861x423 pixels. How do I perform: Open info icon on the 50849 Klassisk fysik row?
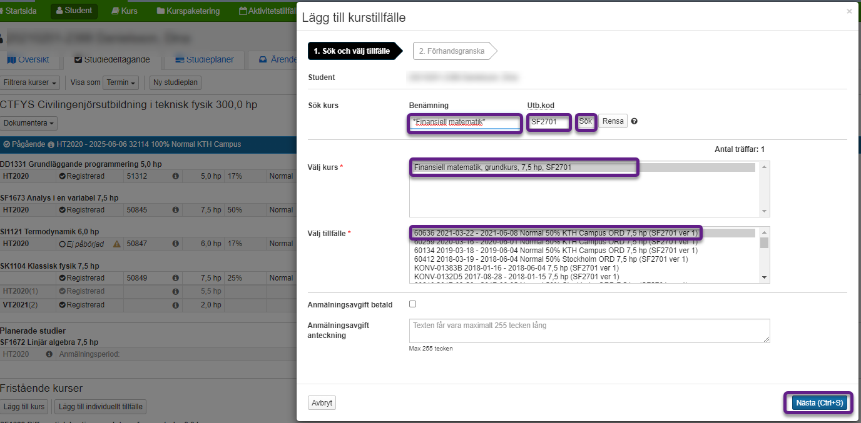point(176,277)
